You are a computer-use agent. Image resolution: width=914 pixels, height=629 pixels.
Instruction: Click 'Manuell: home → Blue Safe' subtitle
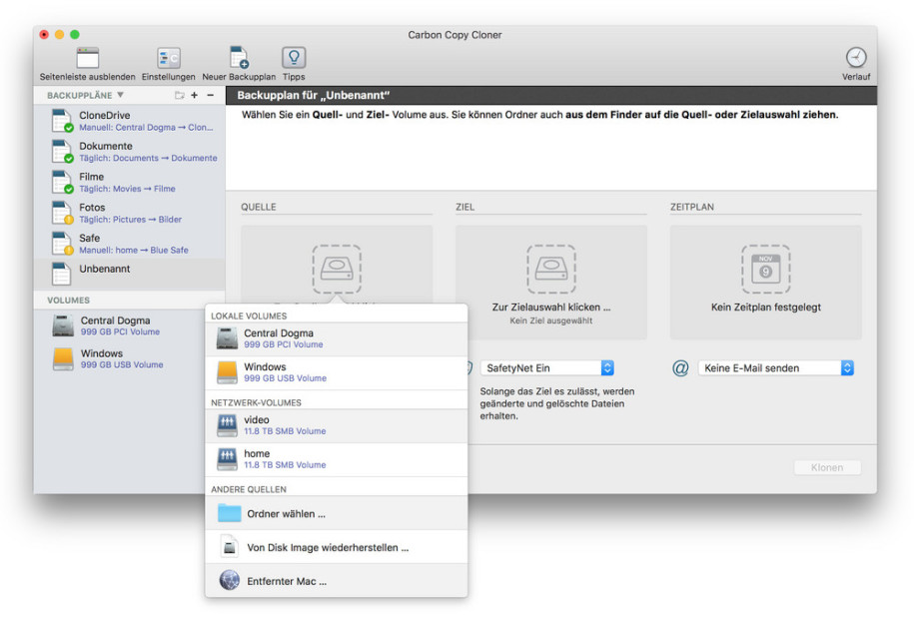coord(134,250)
